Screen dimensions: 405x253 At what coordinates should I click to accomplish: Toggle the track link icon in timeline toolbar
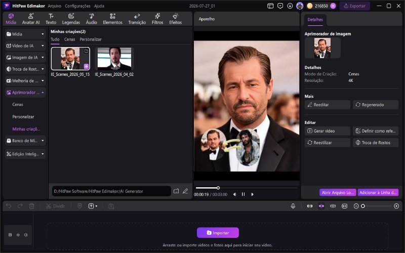pyautogui.click(x=310, y=206)
